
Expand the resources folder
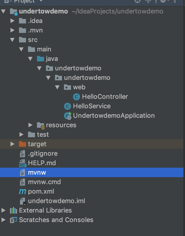30,125
